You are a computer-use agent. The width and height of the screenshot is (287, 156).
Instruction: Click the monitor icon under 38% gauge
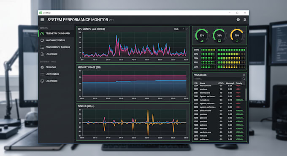click(219, 41)
